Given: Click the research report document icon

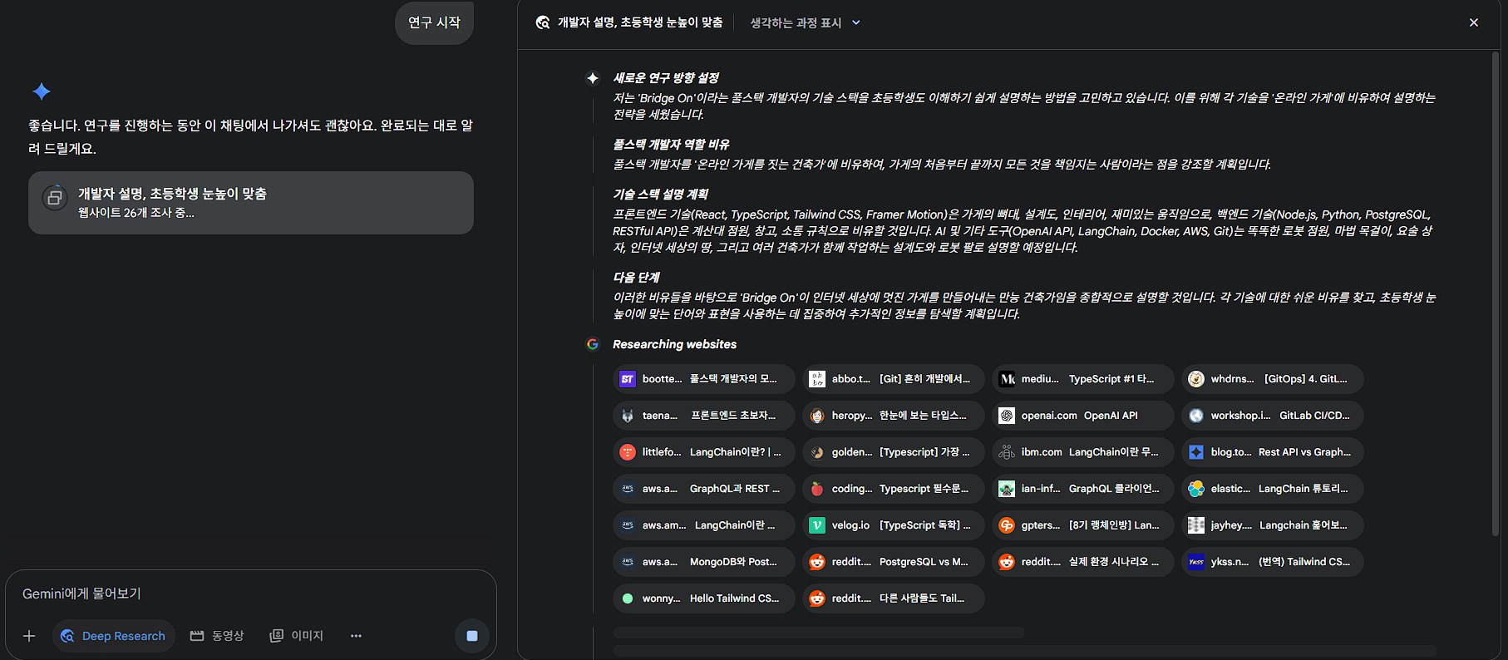Looking at the screenshot, I should 55,198.
